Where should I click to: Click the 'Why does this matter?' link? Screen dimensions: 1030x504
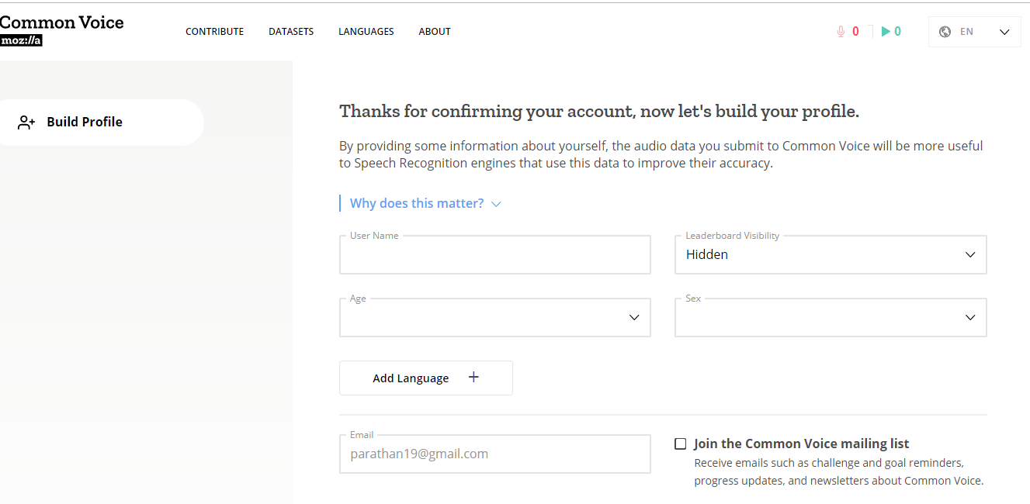click(x=417, y=203)
